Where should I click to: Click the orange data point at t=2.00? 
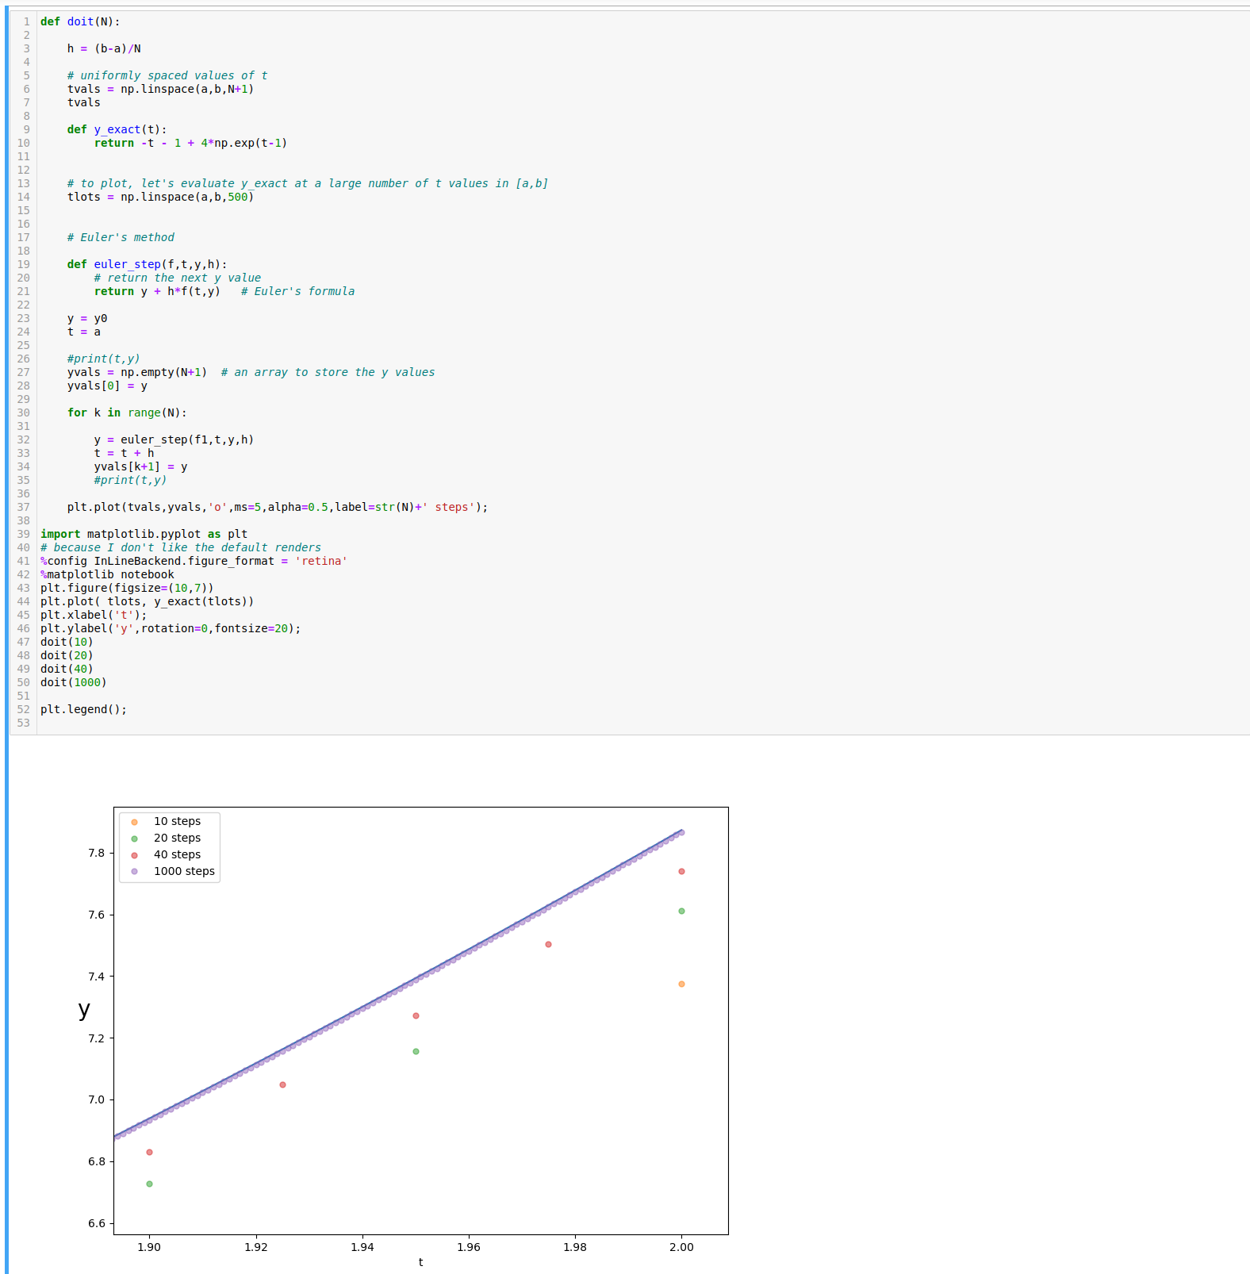pos(681,984)
